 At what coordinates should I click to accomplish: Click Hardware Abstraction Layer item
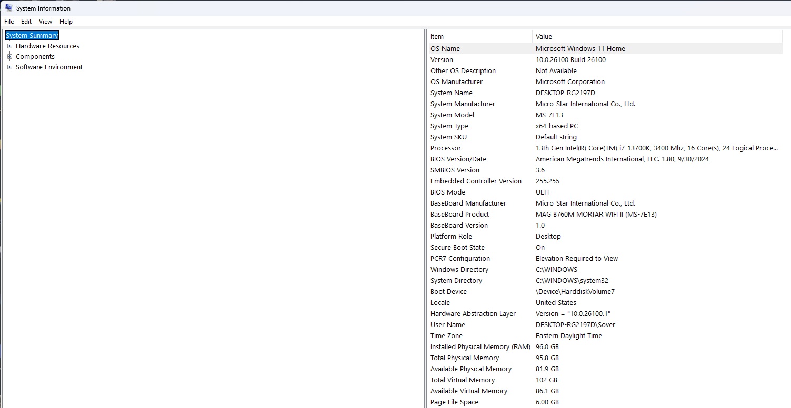pyautogui.click(x=473, y=313)
